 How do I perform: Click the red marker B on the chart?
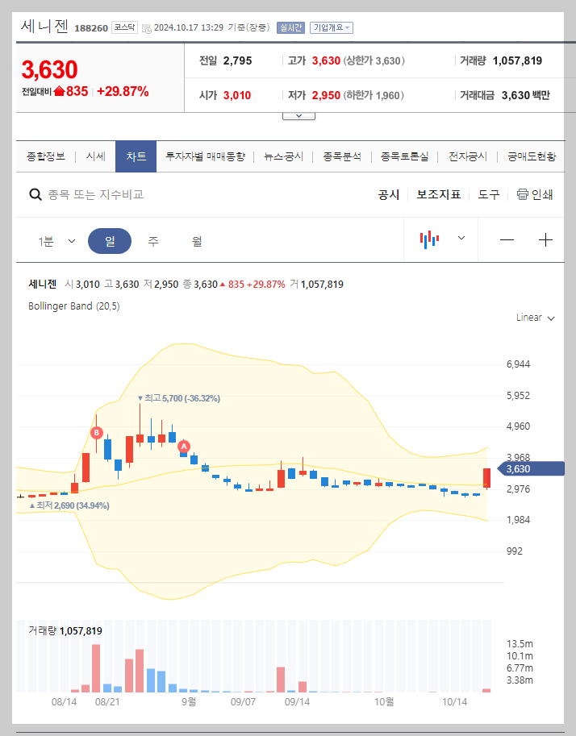tap(98, 434)
